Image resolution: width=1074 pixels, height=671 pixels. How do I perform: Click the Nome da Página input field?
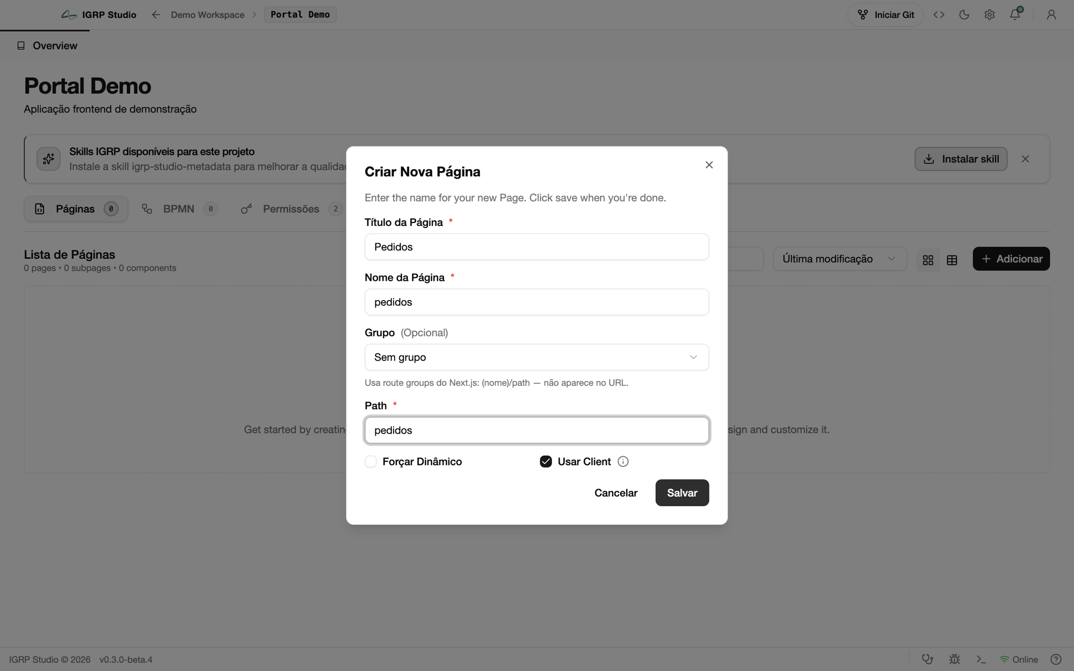coord(536,302)
